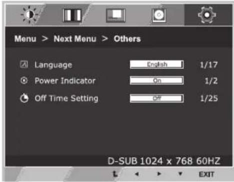Click the Power Indicator row icon
The height and width of the screenshot is (182, 234).
24,81
